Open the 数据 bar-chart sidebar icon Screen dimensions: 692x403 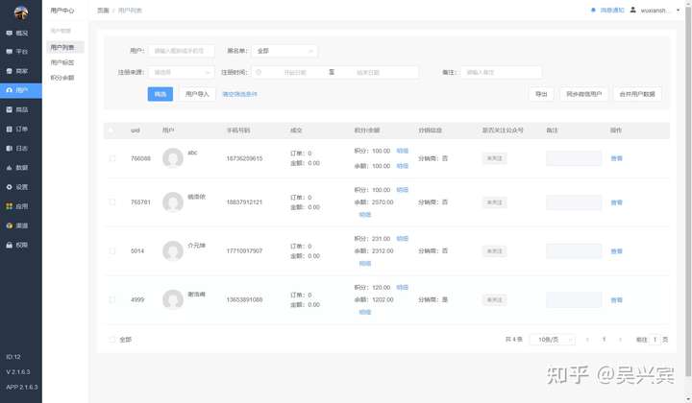click(x=10, y=168)
